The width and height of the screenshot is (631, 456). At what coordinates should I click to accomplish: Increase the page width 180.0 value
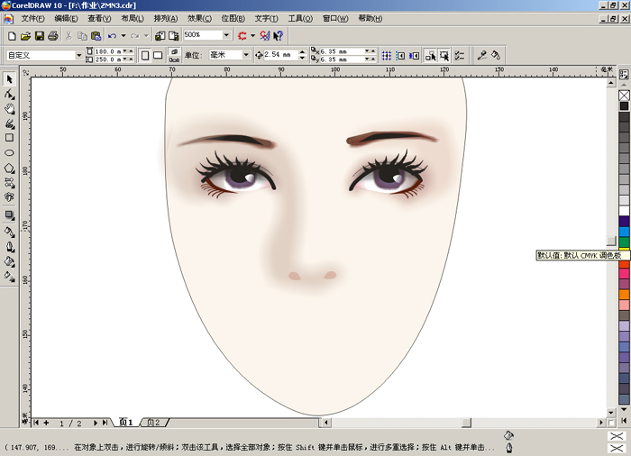point(131,51)
